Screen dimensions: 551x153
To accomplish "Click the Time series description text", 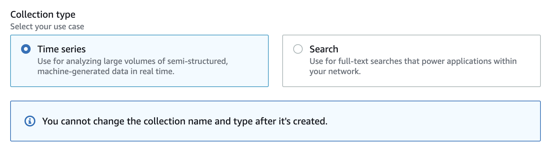I will pos(133,62).
